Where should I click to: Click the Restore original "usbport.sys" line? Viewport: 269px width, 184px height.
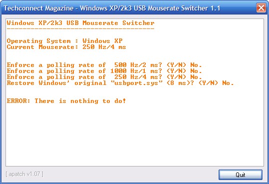tap(120, 83)
